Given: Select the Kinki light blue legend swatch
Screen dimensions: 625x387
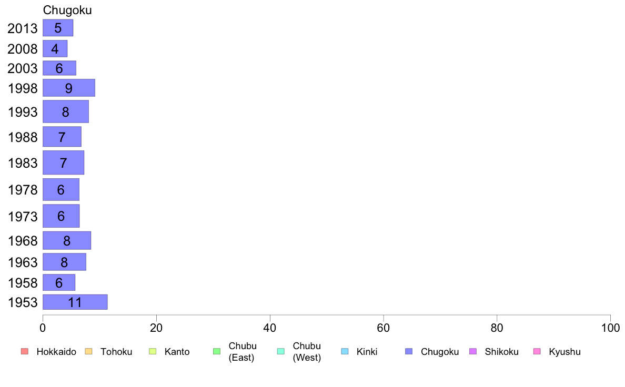Looking at the screenshot, I should click(345, 352).
